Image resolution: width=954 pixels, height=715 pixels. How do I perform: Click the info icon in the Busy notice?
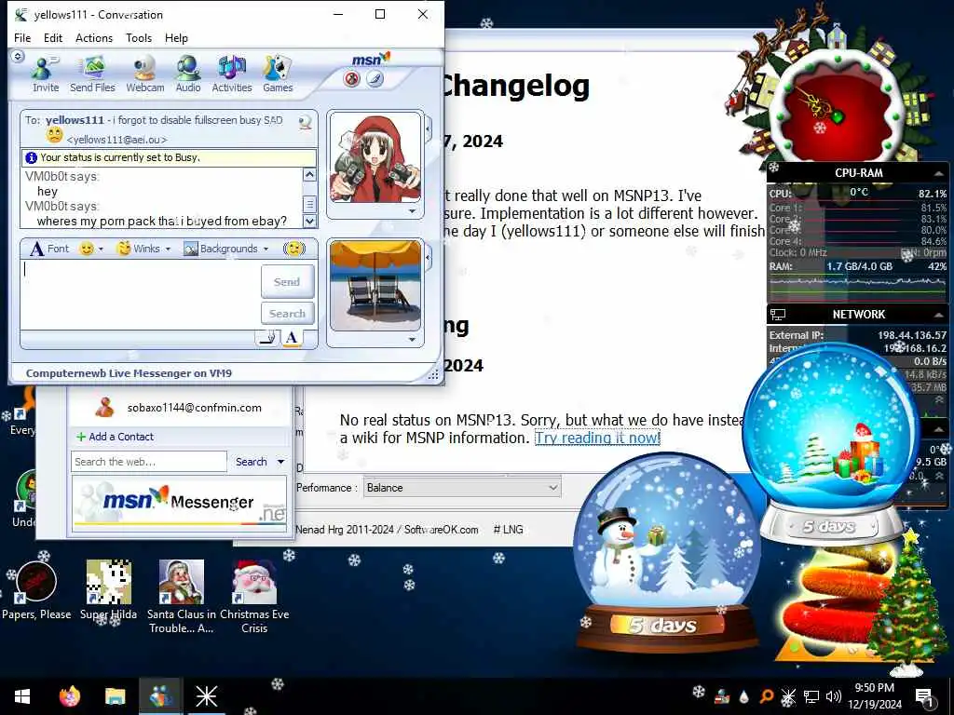point(31,157)
